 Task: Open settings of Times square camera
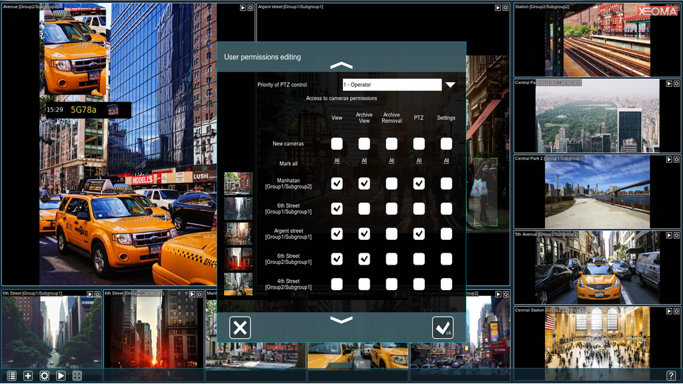506,294
